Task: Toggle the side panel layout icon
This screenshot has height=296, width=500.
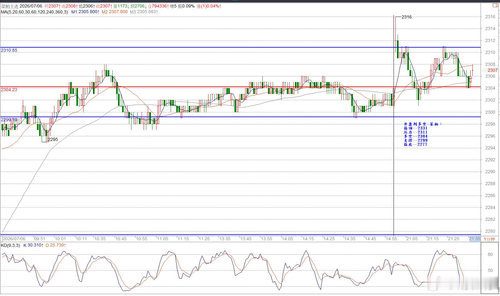Action: pyautogui.click(x=495, y=5)
